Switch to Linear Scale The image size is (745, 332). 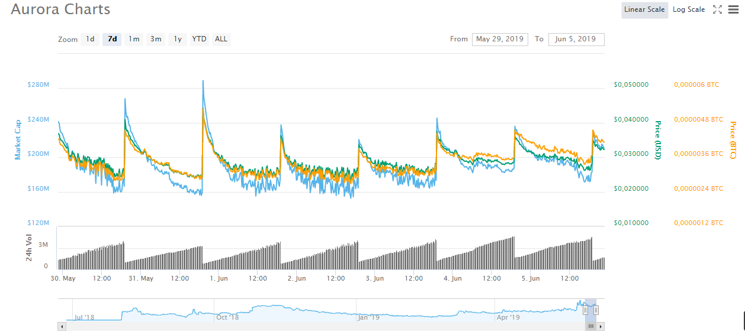tap(644, 10)
